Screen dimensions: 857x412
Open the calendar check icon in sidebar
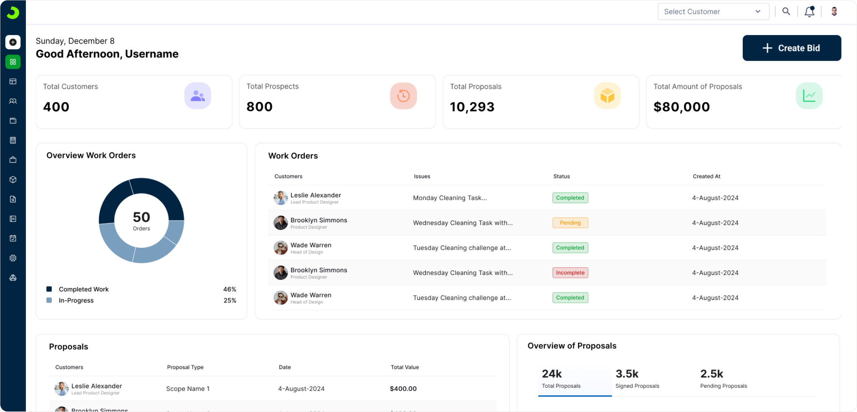(13, 238)
